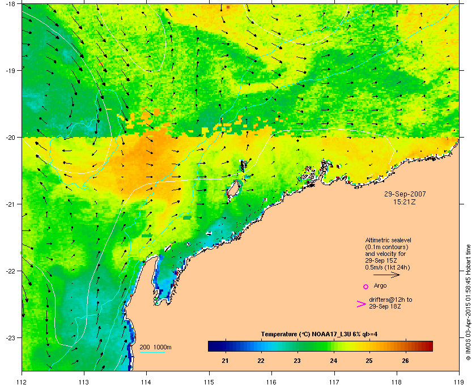
Task: Select the '15:21Z' time label
Action: point(405,202)
